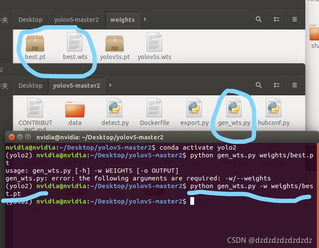
Task: Toggle list view in the weights window
Action: point(277,20)
